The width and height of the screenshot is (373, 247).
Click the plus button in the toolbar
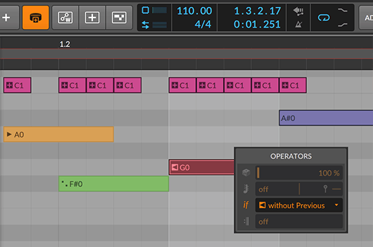tap(7, 17)
